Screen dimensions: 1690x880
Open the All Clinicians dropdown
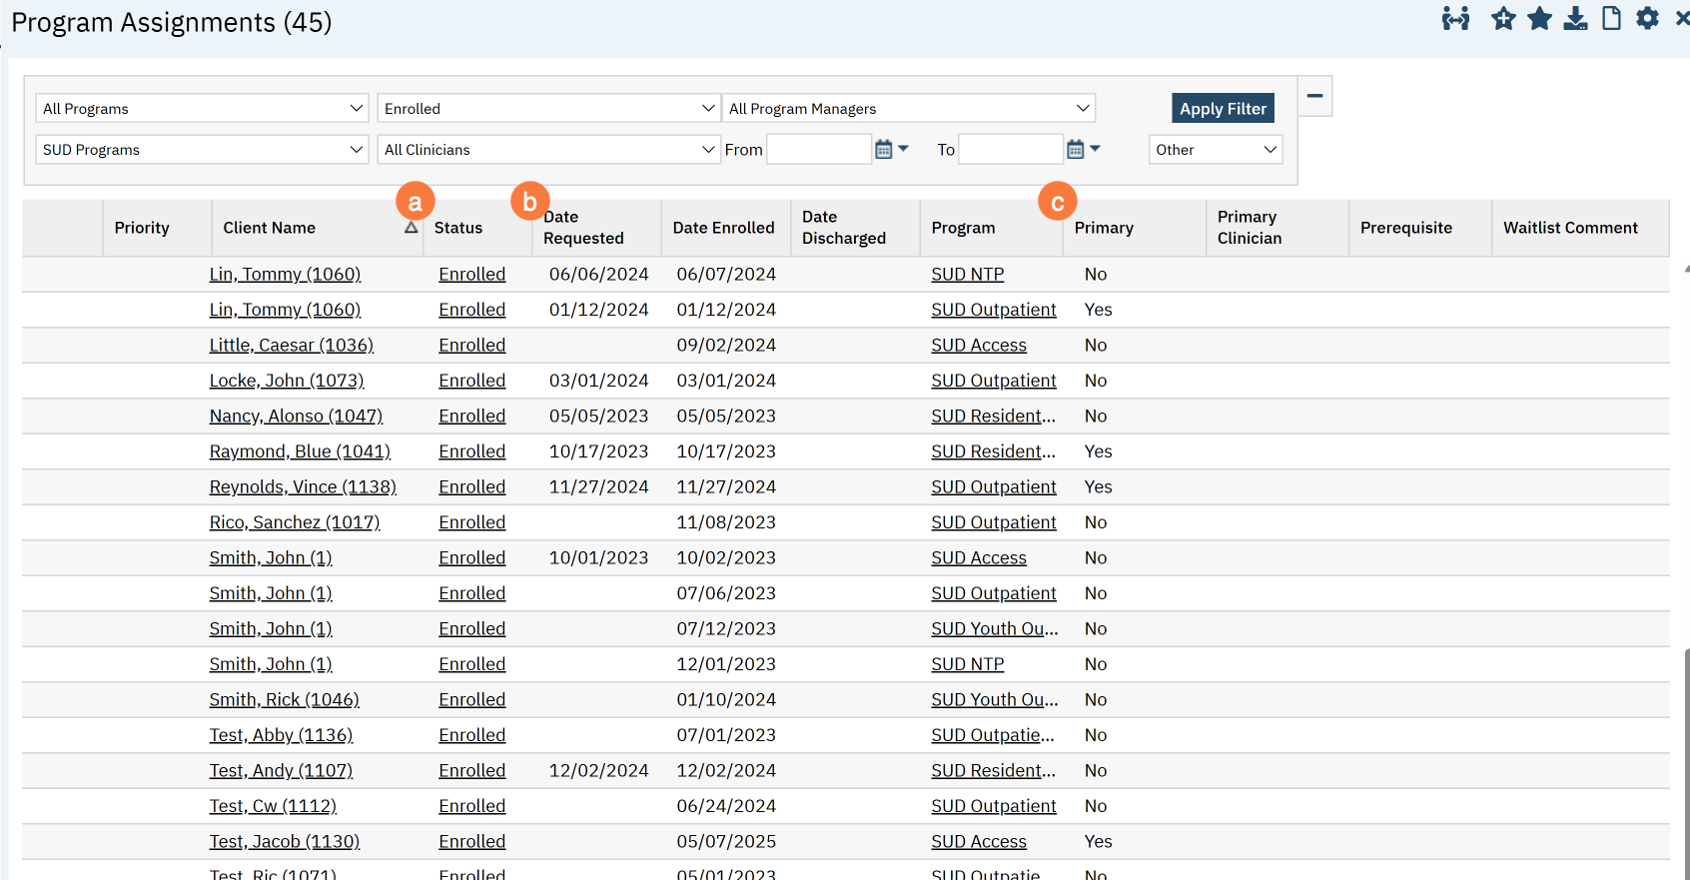click(548, 150)
